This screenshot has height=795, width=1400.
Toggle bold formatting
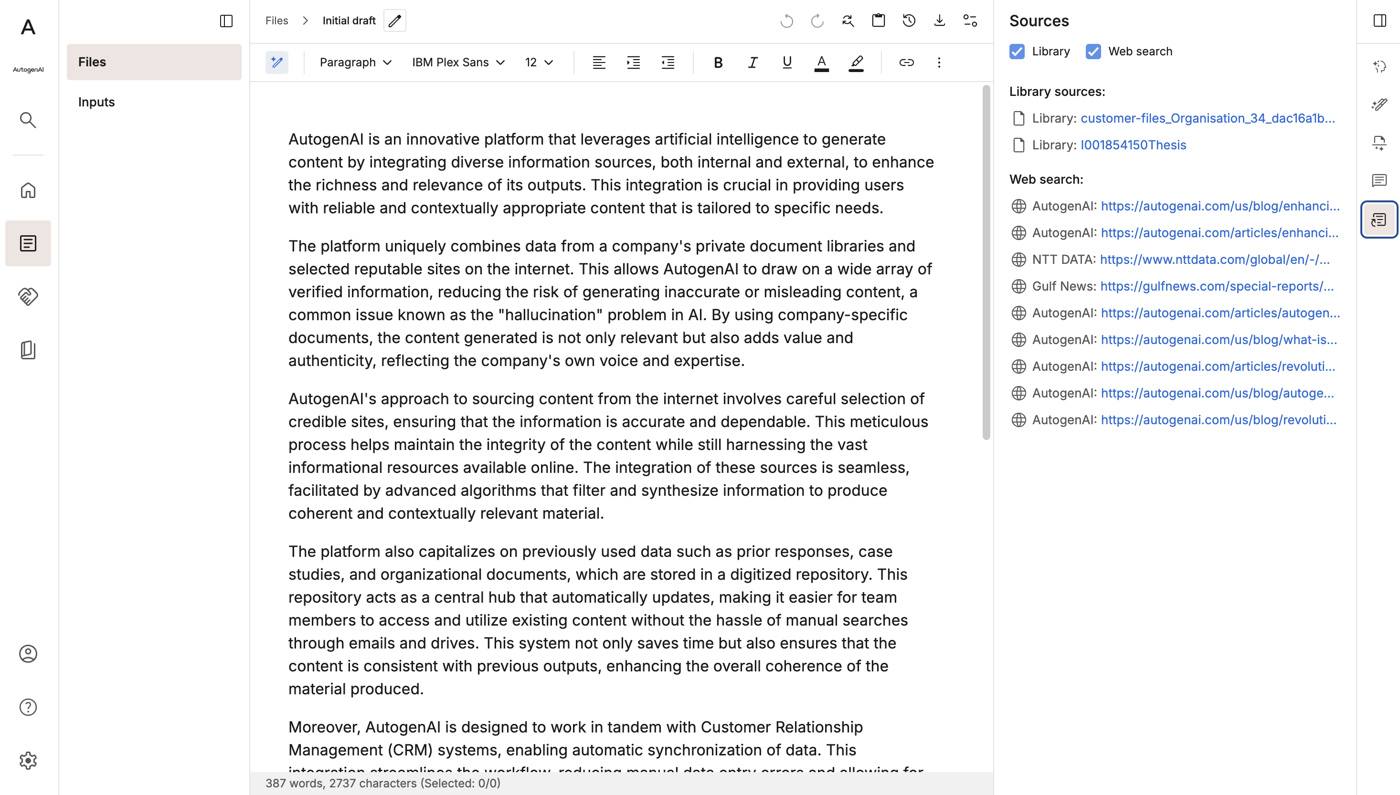pyautogui.click(x=718, y=62)
